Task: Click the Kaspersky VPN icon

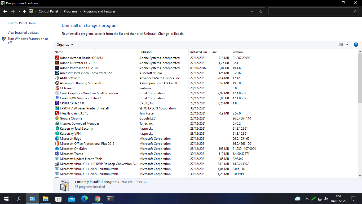Action: tap(57, 134)
